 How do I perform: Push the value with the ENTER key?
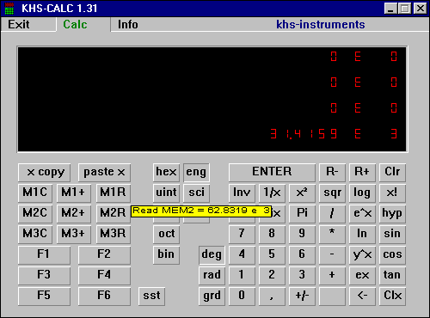[x=272, y=173]
